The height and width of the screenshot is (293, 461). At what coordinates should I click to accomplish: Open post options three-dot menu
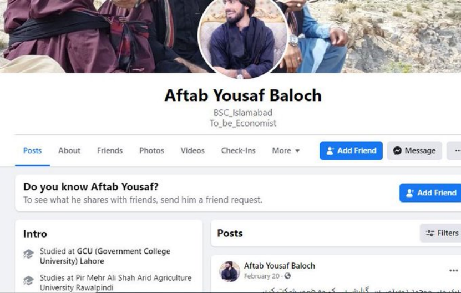click(x=453, y=270)
